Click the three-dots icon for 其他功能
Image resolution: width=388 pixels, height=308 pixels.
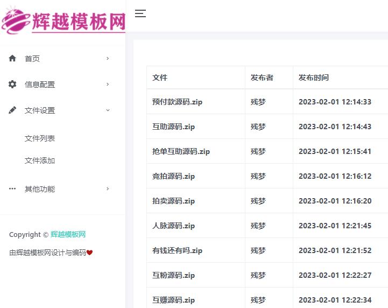(12, 188)
